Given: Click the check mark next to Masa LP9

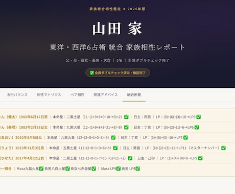Looking at the screenshot, I should point(119,168).
